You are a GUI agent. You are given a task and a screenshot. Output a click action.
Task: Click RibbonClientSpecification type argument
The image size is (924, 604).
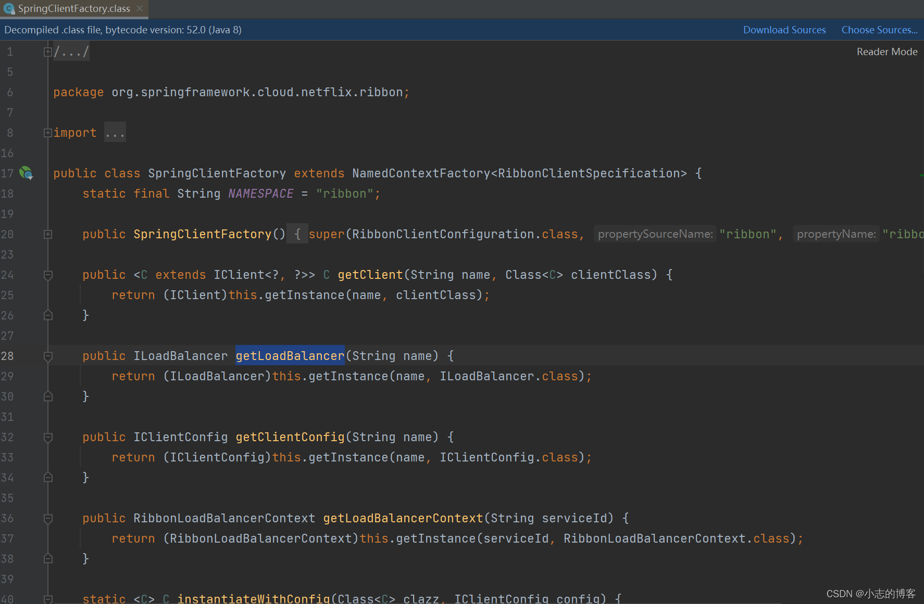[589, 173]
